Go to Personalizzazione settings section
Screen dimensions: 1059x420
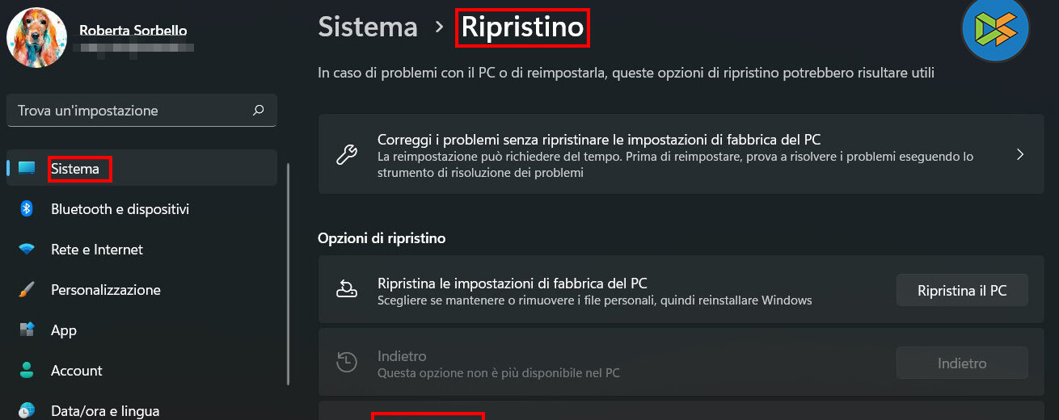pyautogui.click(x=106, y=290)
